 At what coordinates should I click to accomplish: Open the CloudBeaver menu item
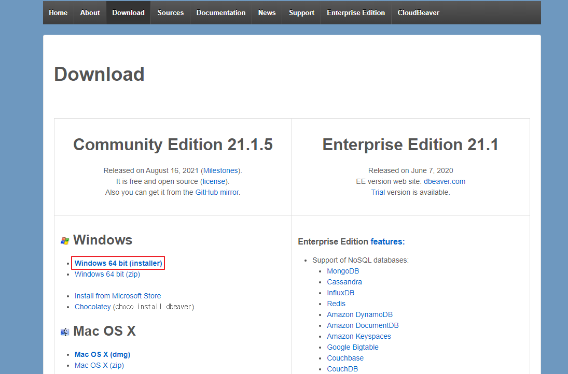[x=419, y=12]
